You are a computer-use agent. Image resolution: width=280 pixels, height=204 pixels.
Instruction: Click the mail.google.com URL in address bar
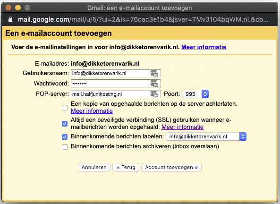143,19
